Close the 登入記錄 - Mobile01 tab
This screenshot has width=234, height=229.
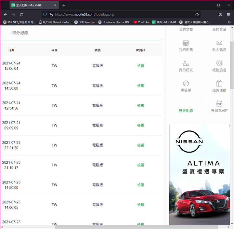(55, 5)
